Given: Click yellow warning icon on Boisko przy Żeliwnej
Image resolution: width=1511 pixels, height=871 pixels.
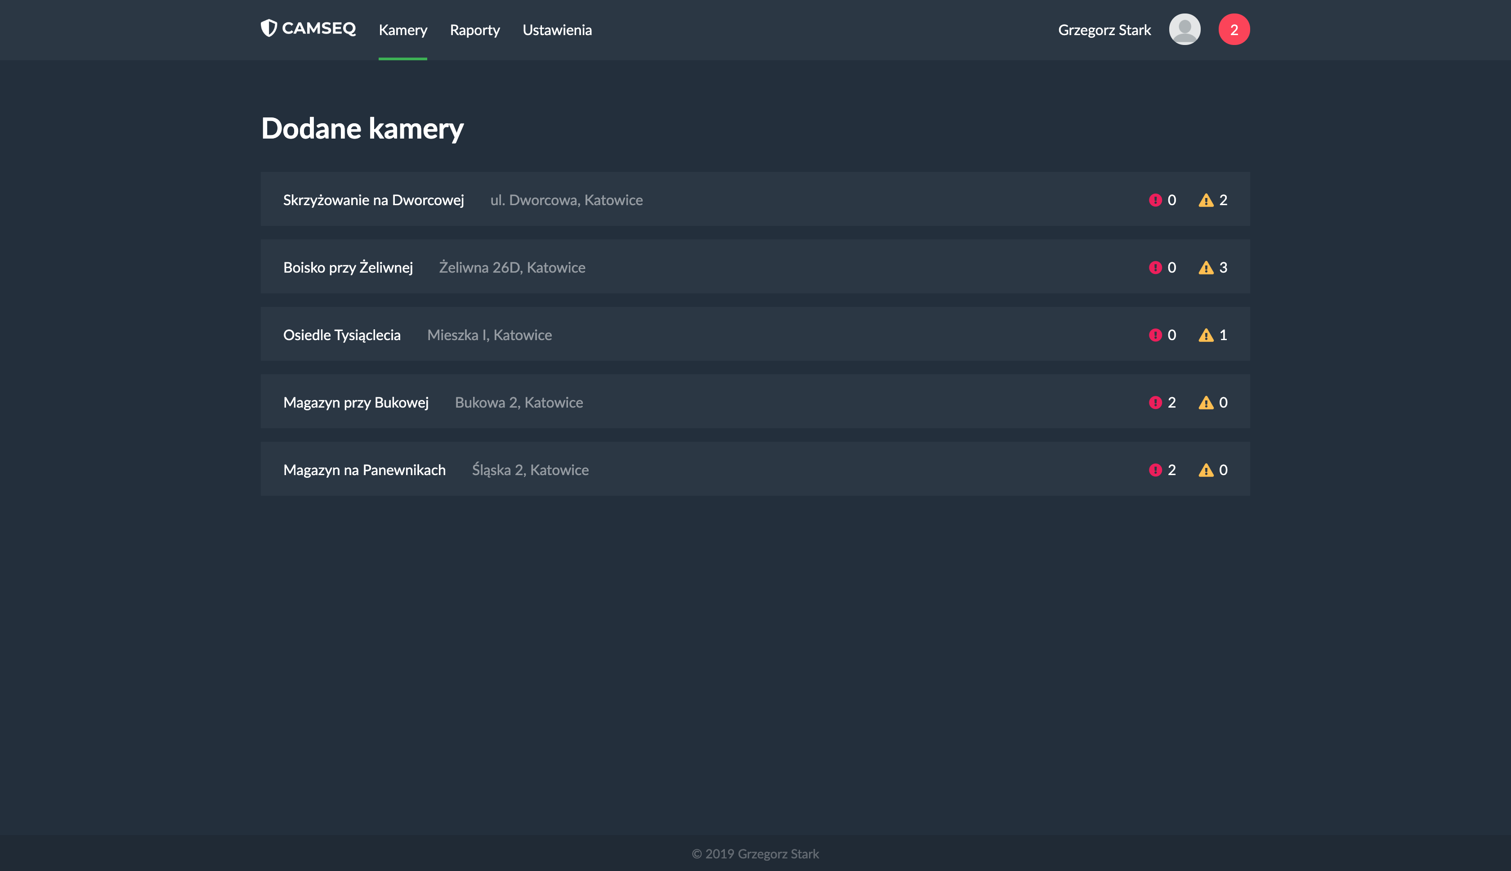Looking at the screenshot, I should (x=1206, y=267).
